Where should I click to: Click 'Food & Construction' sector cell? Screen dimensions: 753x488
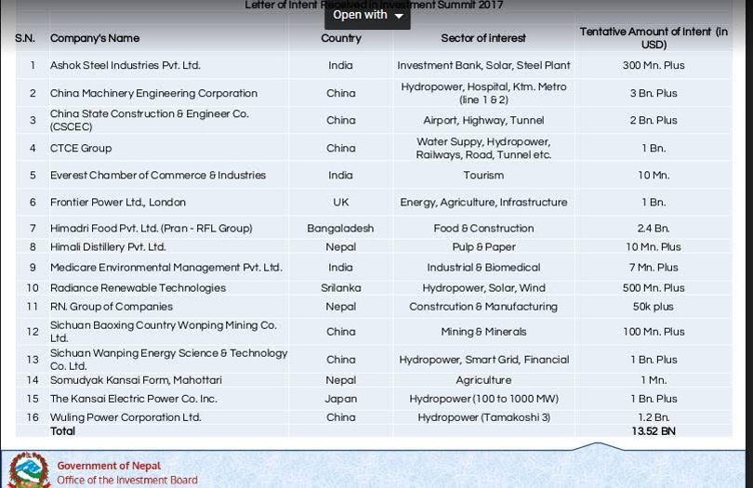(x=483, y=228)
